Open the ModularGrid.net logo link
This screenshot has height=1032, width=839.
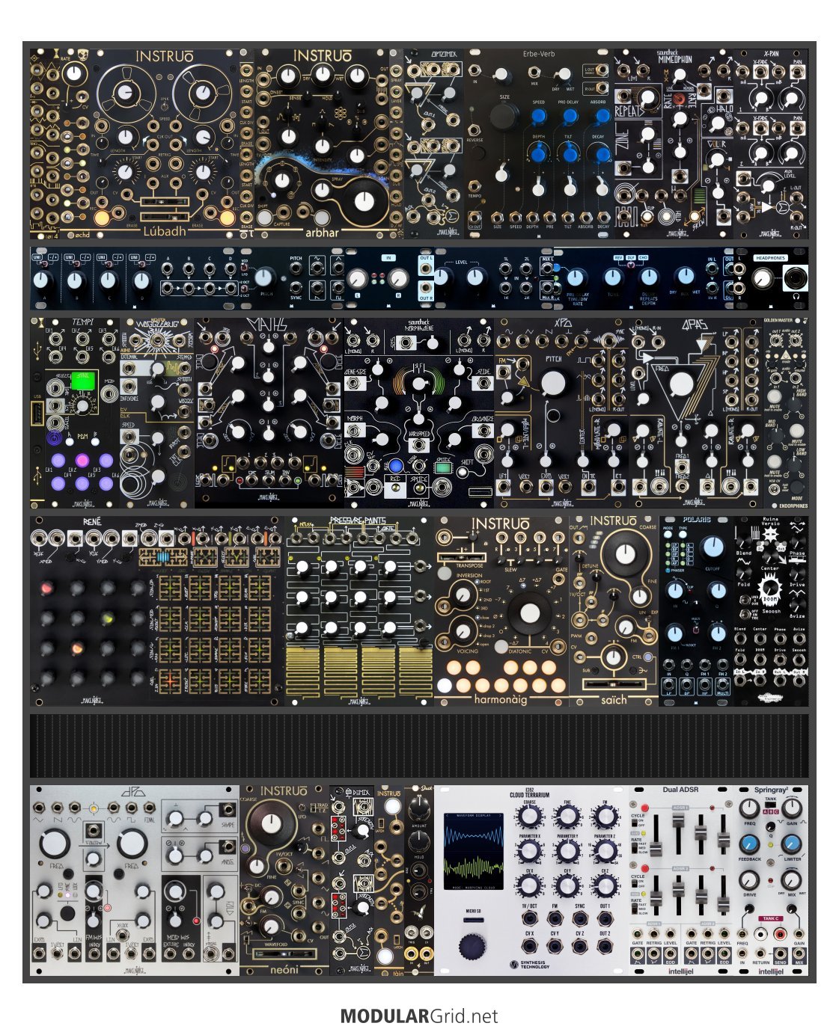click(x=419, y=1016)
